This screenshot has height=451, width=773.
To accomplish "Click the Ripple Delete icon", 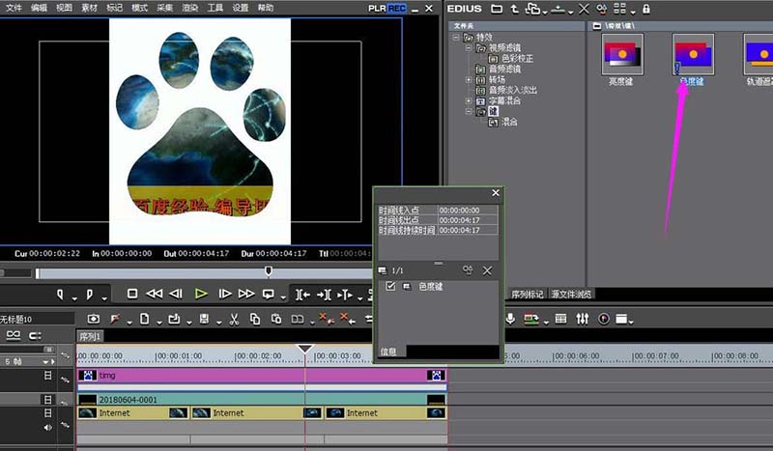I will (x=348, y=319).
